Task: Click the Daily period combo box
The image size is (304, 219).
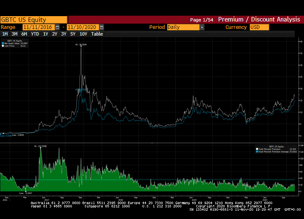Action: point(183,27)
